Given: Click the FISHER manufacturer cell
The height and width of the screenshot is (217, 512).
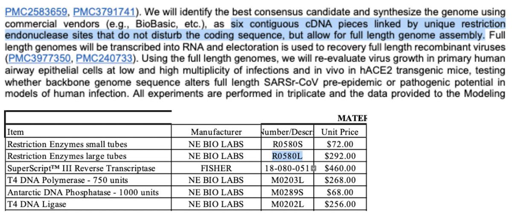Looking at the screenshot, I should (x=216, y=168).
